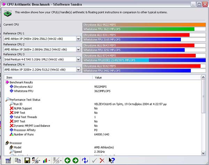Click the info icon beside Total Test Threads
The image size is (209, 165).
tap(11, 117)
